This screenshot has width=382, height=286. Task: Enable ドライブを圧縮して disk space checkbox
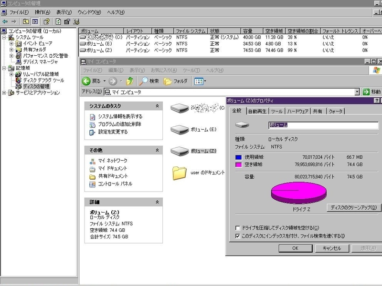[x=237, y=228]
